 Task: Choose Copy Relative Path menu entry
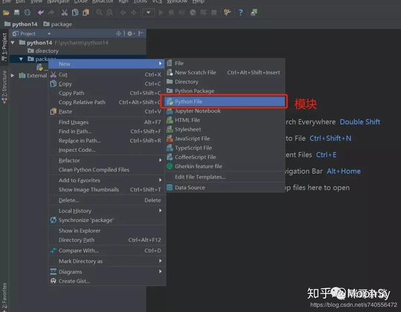tap(106, 102)
